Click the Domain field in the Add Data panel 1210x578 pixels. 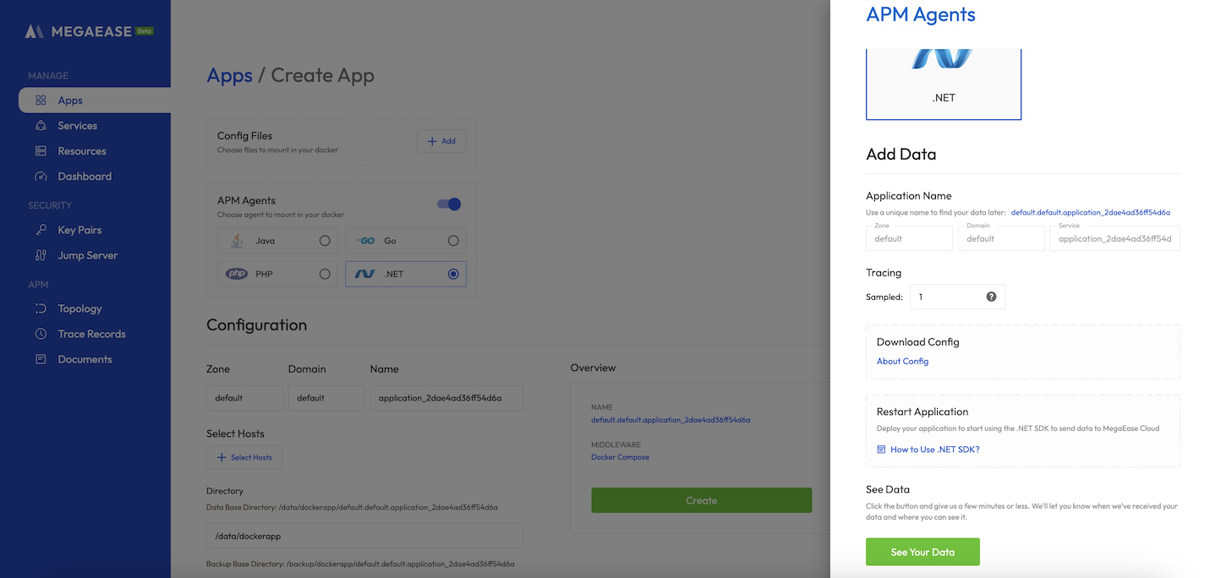(1001, 238)
